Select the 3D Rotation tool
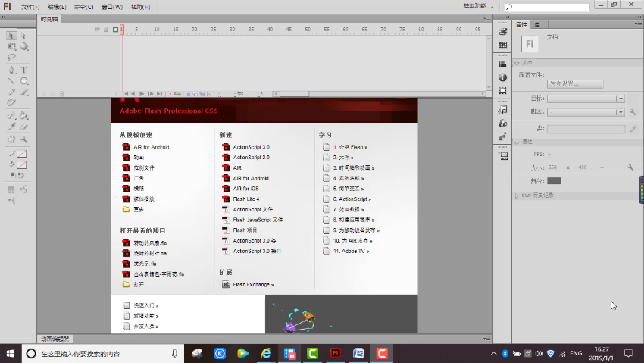644x363 pixels. [x=23, y=47]
